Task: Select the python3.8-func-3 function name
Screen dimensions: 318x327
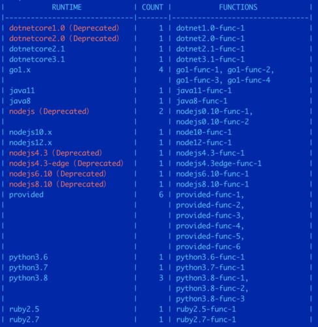Action: [x=210, y=299]
